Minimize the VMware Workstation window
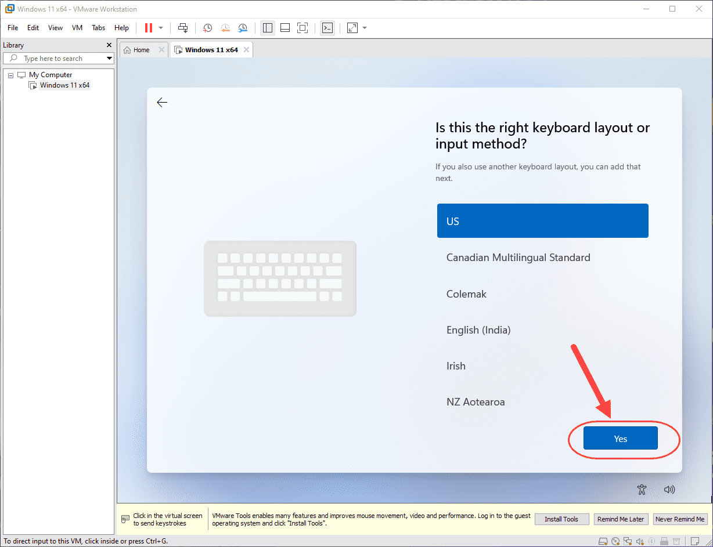Image resolution: width=713 pixels, height=547 pixels. click(647, 9)
